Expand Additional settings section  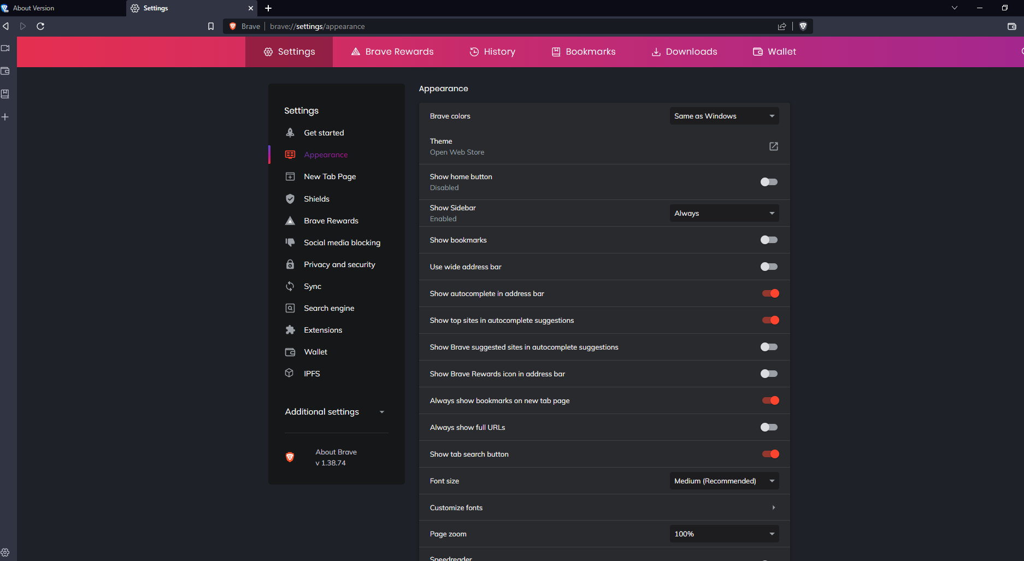[x=334, y=412]
